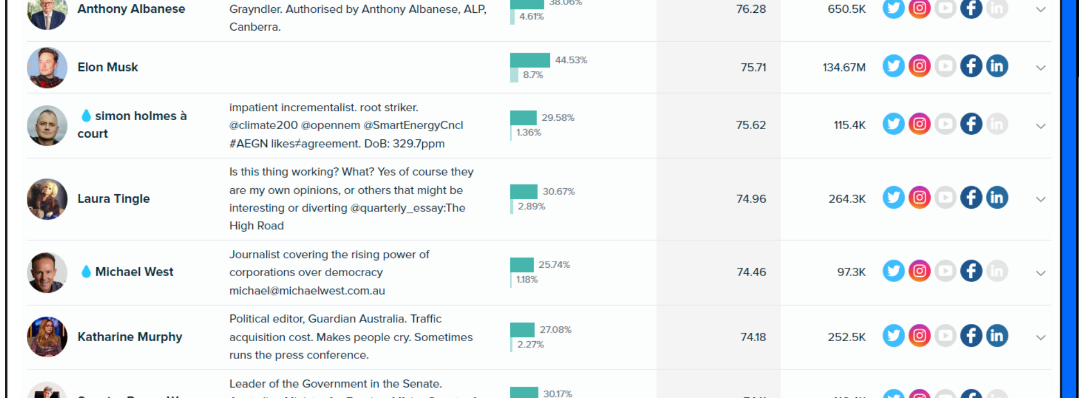Click Michael West's profile photo
Screen dimensions: 1084x398
[47, 272]
